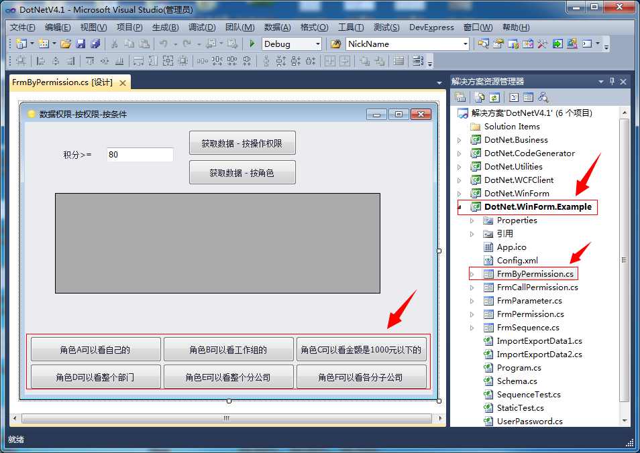640x453 pixels.
Task: Click View Class Diagram icon
Action: point(543,97)
